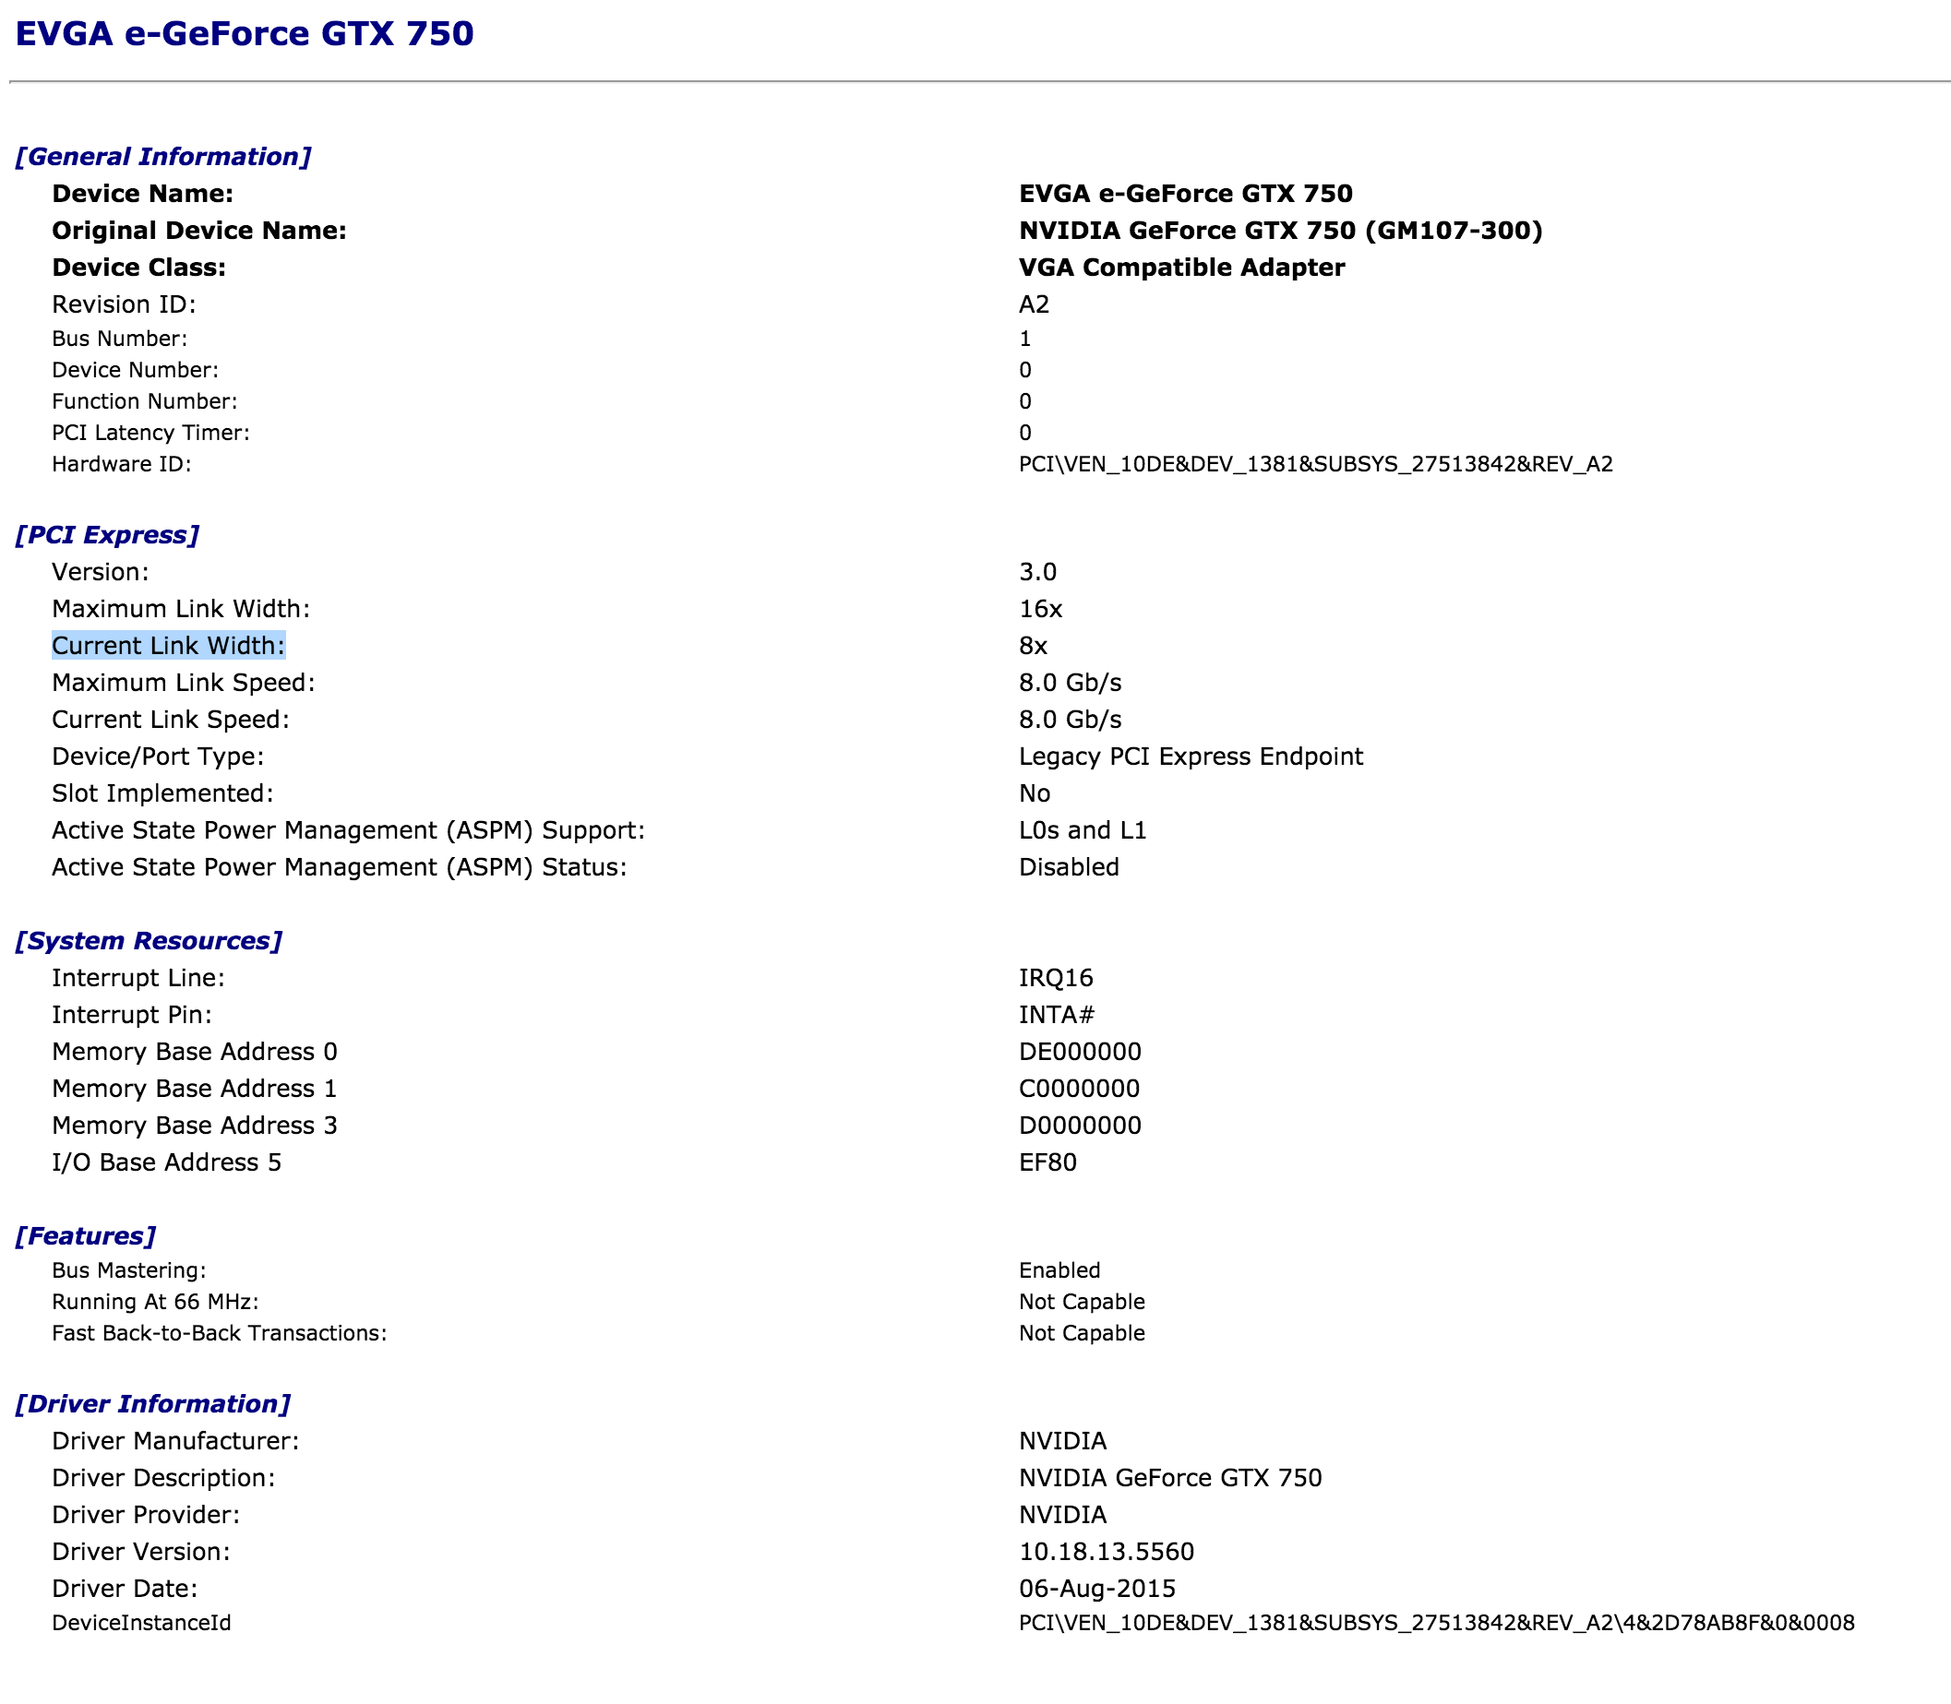
Task: Click the Device Number label
Action: click(135, 370)
